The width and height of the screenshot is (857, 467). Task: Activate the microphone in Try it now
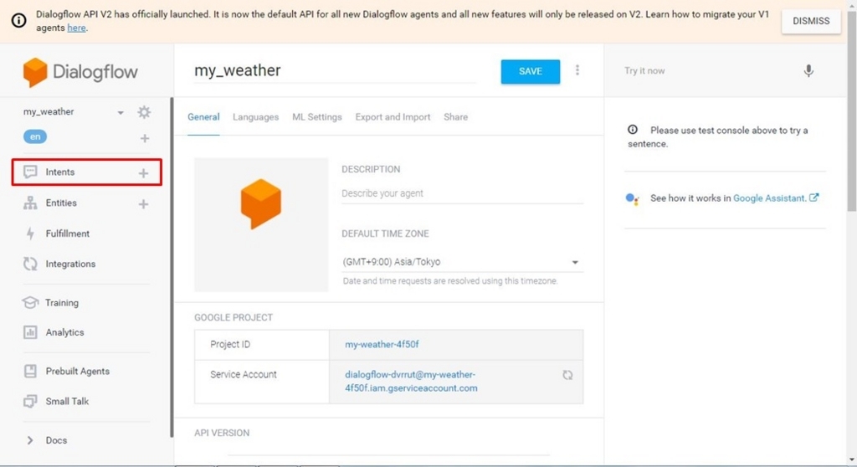click(808, 70)
